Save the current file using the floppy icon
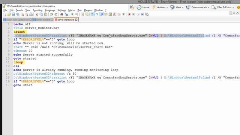240x135 pixels. click(x=13, y=14)
